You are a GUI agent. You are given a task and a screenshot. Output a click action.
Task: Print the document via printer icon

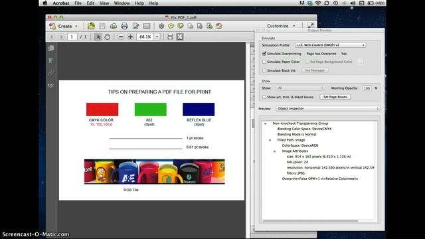[124, 26]
